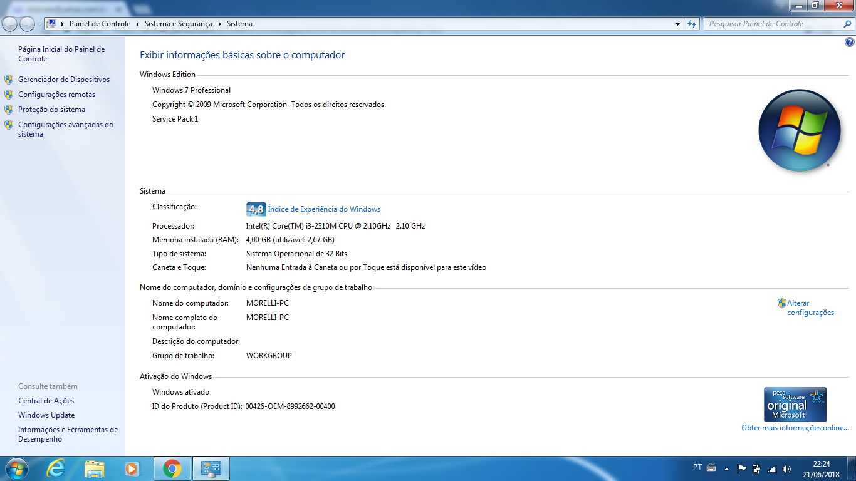This screenshot has height=481, width=856.
Task: Click the Service Pack 1 text
Action: click(175, 119)
